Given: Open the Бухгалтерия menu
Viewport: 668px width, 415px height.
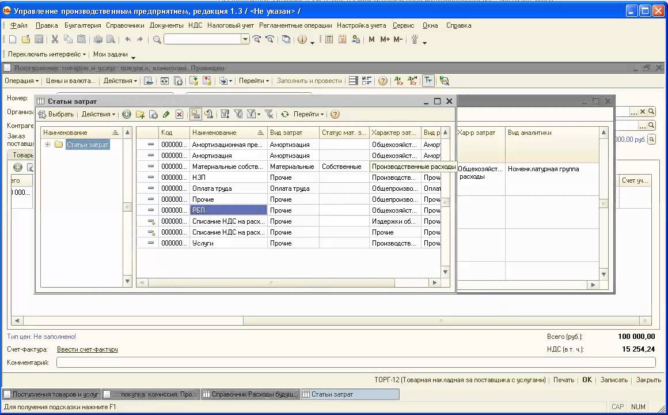Looking at the screenshot, I should pos(83,25).
